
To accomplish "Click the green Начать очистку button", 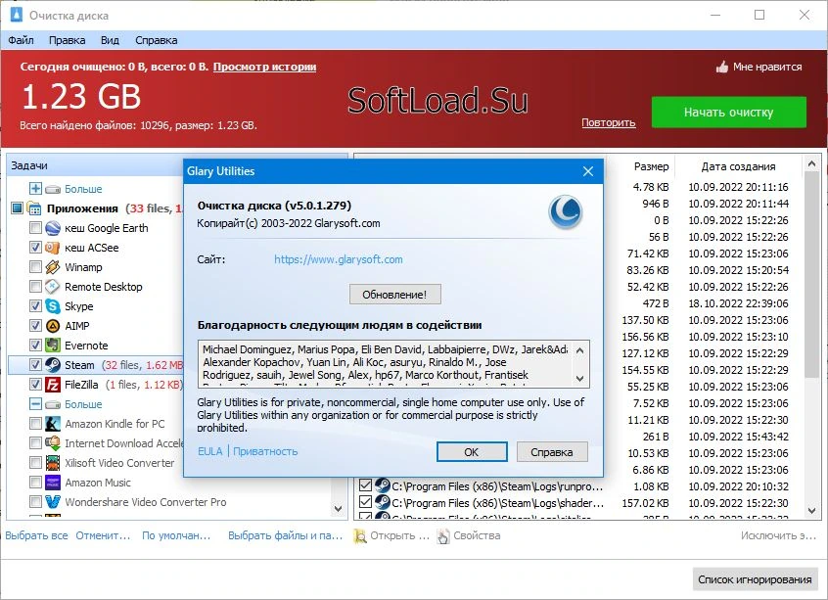I will (729, 112).
